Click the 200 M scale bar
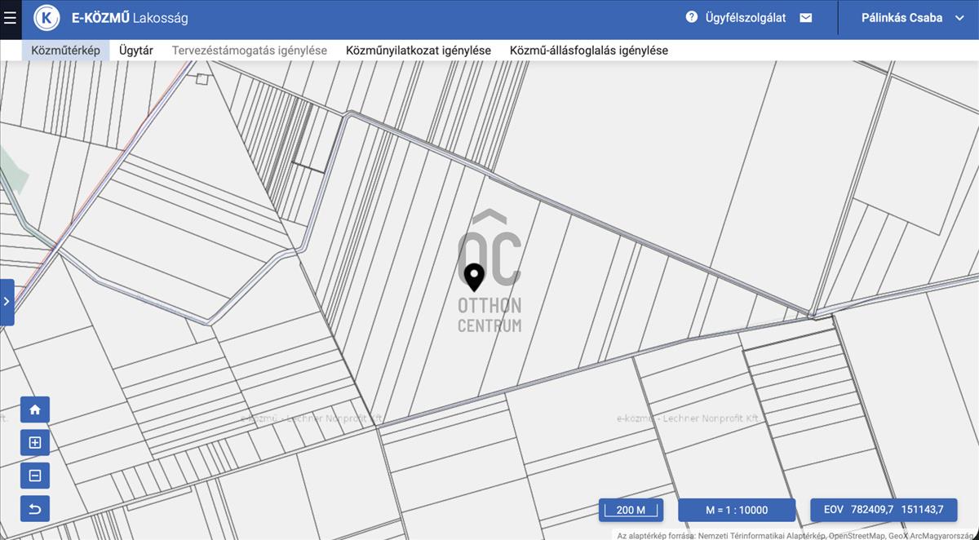Screen dimensions: 979x540 [x=631, y=510]
